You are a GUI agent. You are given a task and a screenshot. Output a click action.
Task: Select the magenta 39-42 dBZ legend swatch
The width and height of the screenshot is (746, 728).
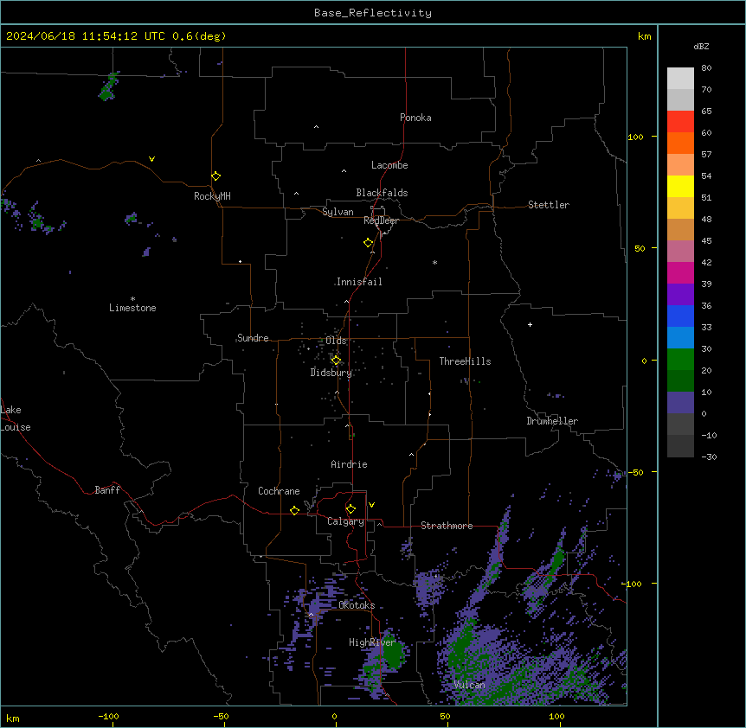pyautogui.click(x=680, y=272)
